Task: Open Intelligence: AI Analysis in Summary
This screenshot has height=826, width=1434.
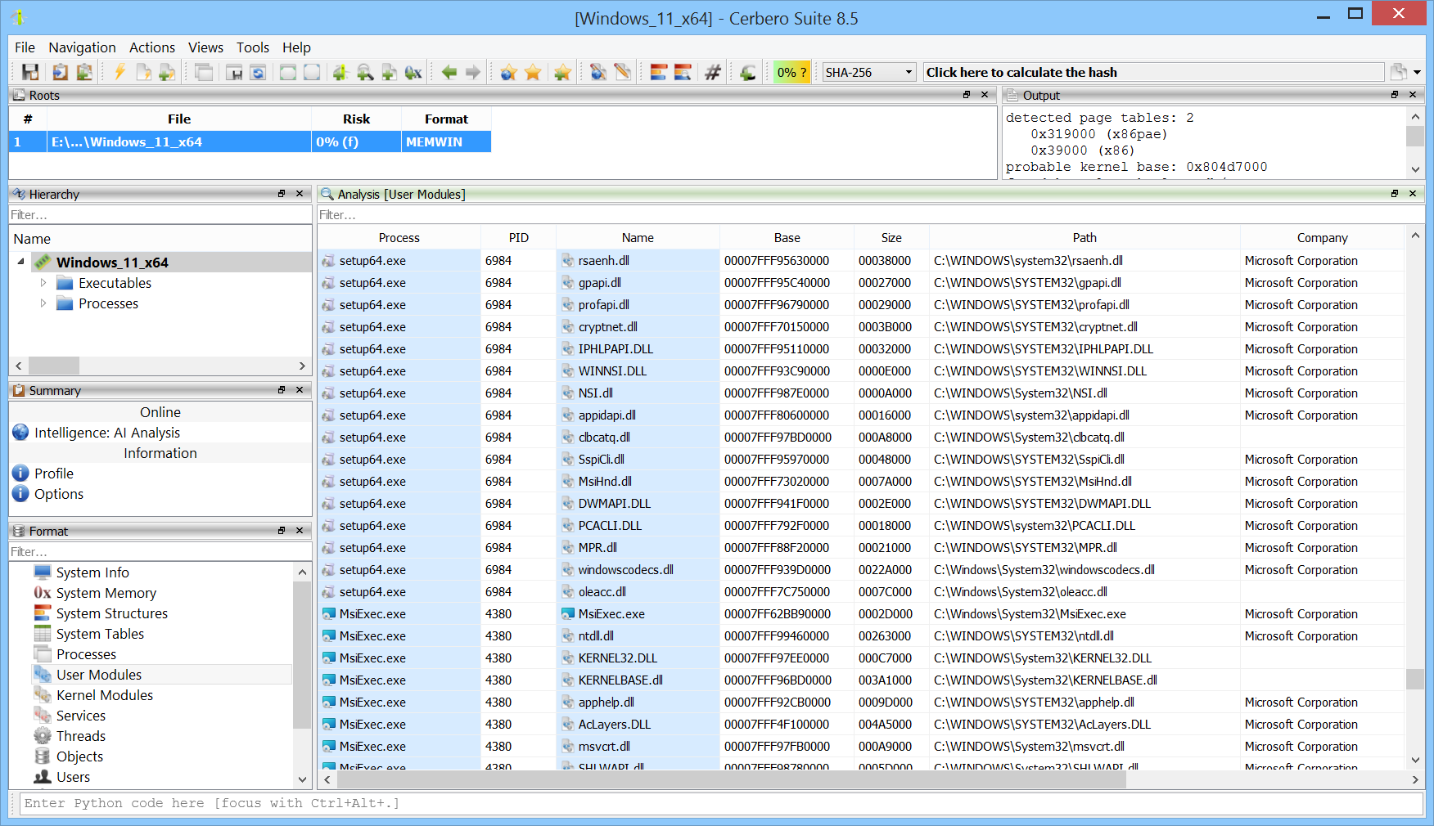Action: click(106, 433)
